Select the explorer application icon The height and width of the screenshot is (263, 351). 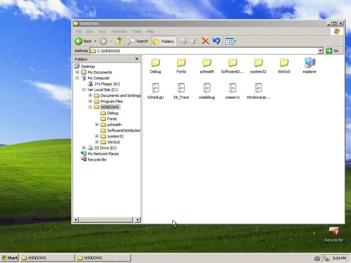pyautogui.click(x=310, y=63)
